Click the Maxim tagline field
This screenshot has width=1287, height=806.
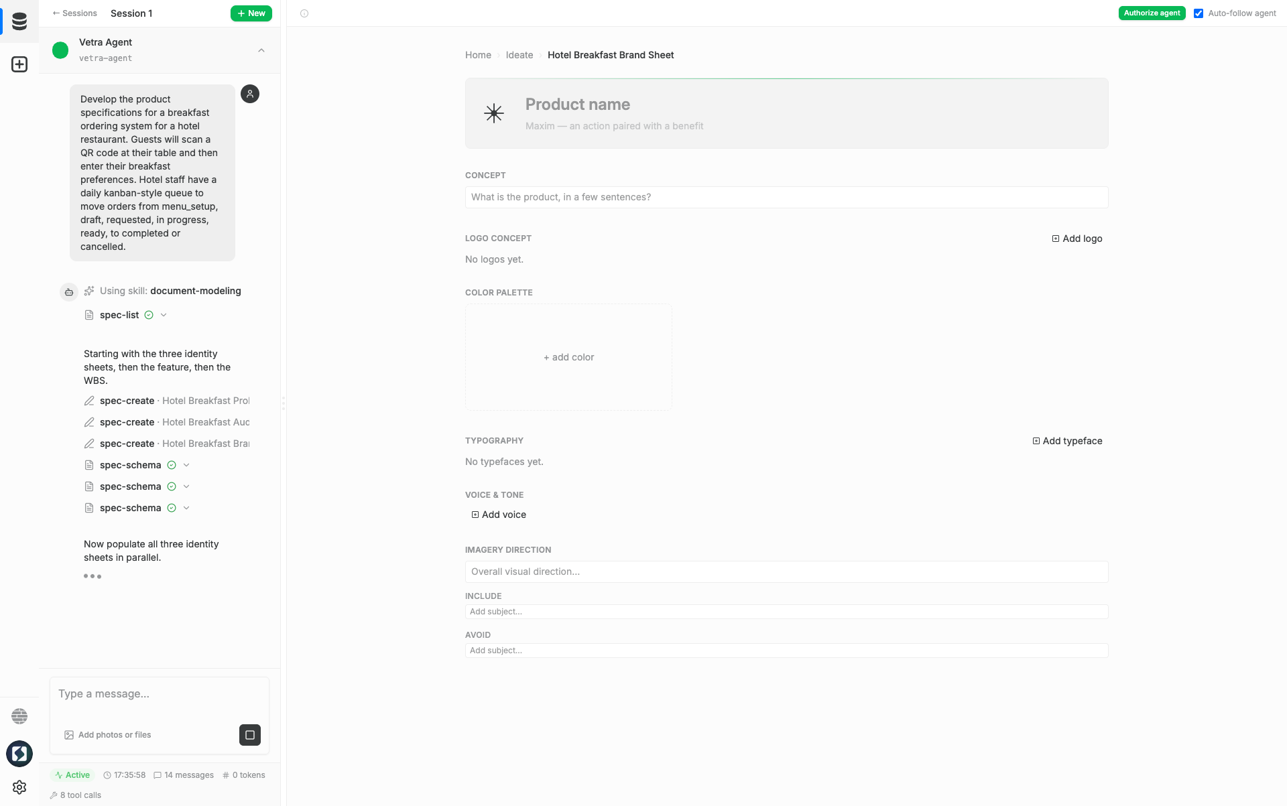tap(615, 126)
